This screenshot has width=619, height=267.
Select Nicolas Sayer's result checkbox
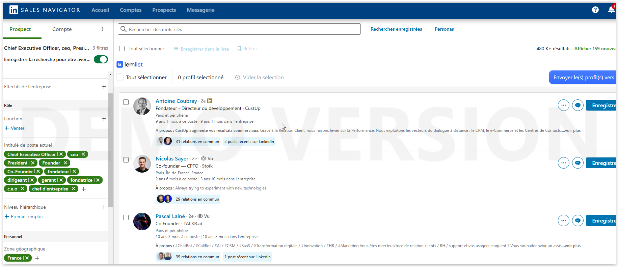tap(126, 160)
